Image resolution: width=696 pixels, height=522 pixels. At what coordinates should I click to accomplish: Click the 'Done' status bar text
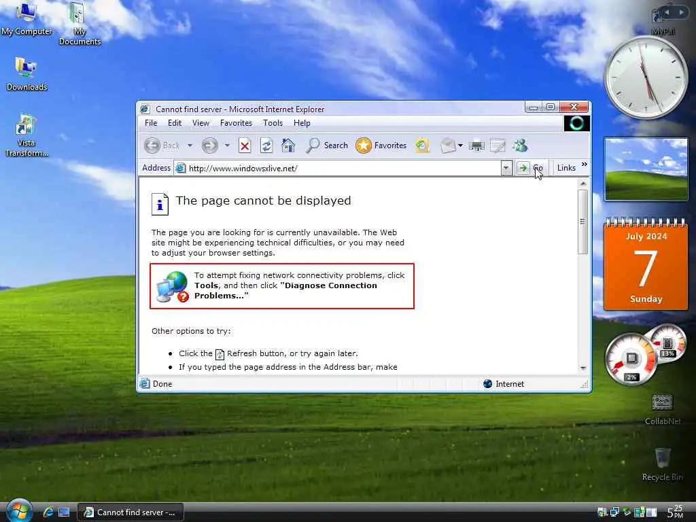click(x=162, y=384)
